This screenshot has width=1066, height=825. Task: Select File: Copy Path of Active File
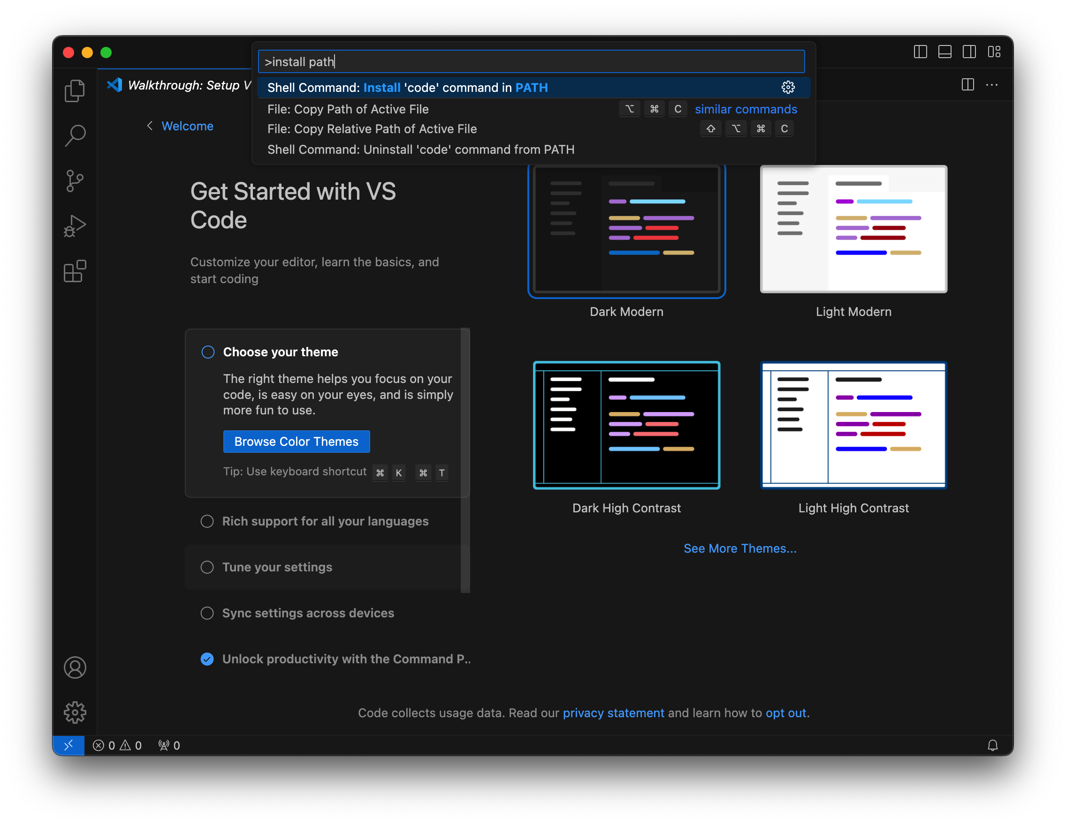coord(533,109)
